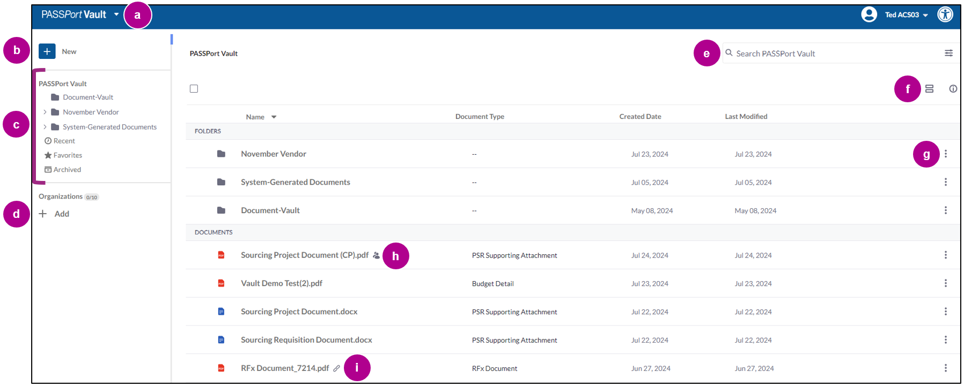The width and height of the screenshot is (964, 386).
Task: Expand the November Vendor tree folder
Action: (45, 112)
